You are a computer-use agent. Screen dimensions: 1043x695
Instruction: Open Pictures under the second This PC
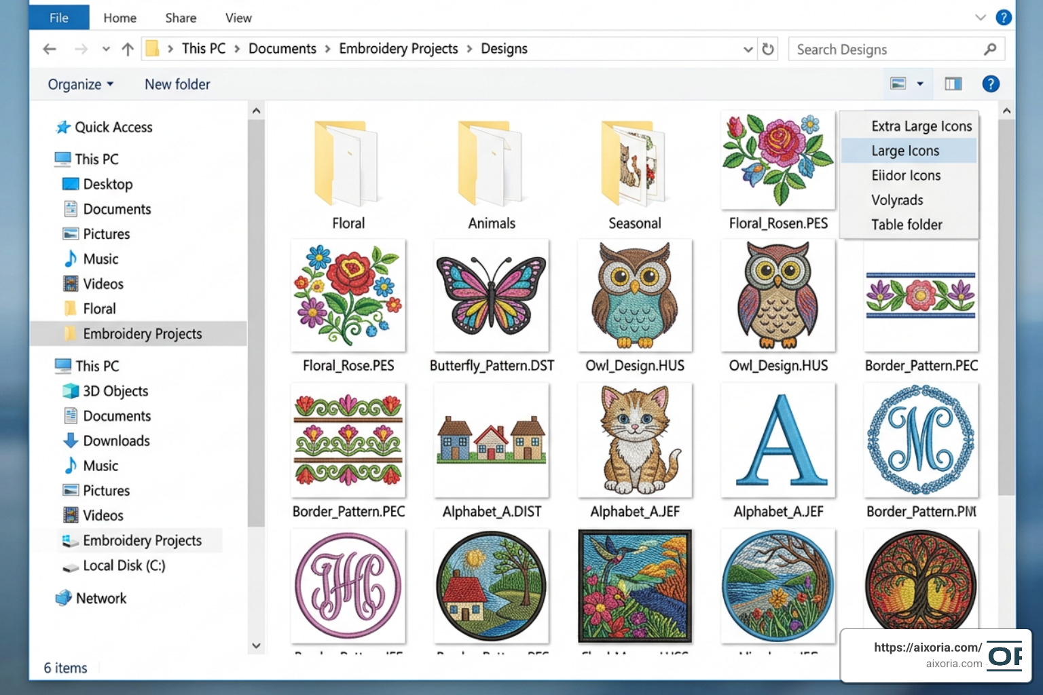coord(96,491)
